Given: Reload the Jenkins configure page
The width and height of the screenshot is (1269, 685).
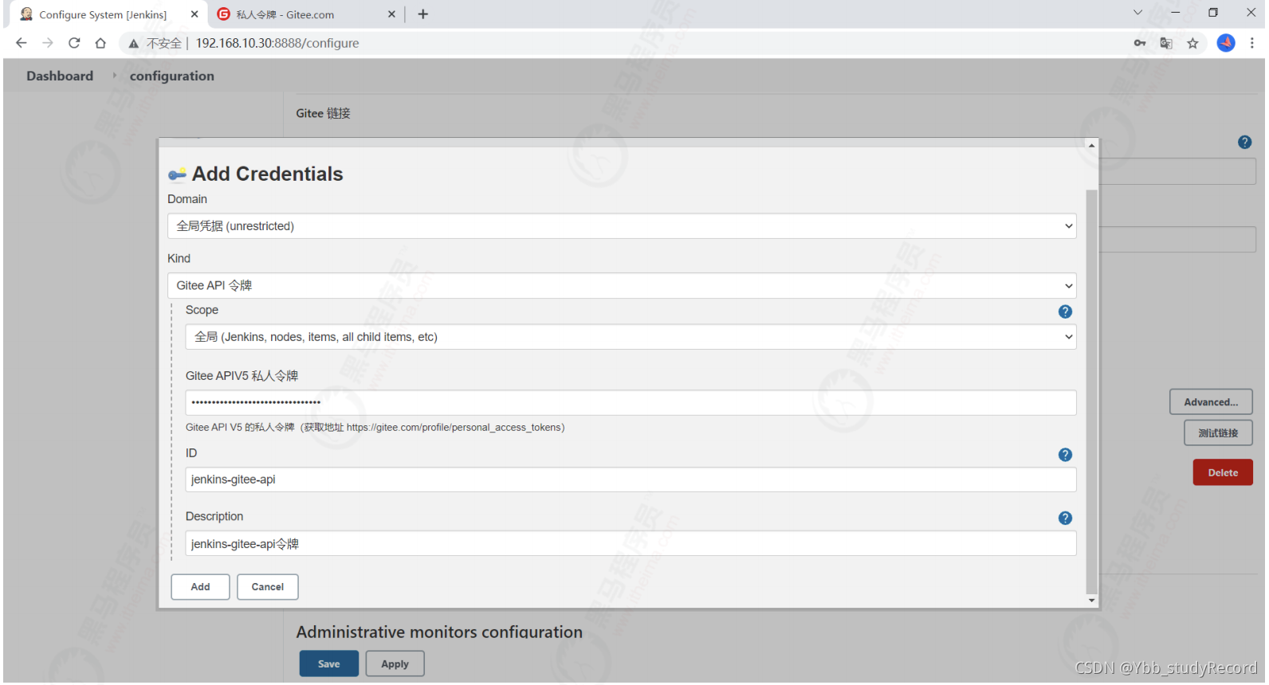Looking at the screenshot, I should [74, 43].
